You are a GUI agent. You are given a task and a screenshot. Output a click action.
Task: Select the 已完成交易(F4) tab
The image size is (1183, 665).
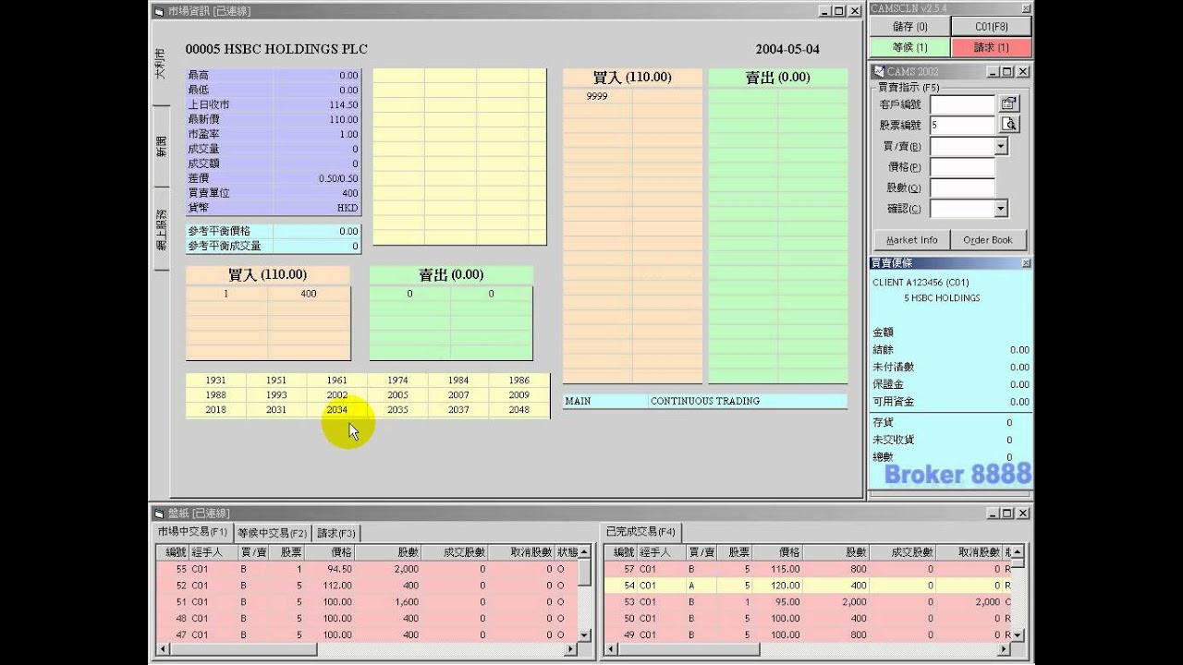pyautogui.click(x=640, y=532)
